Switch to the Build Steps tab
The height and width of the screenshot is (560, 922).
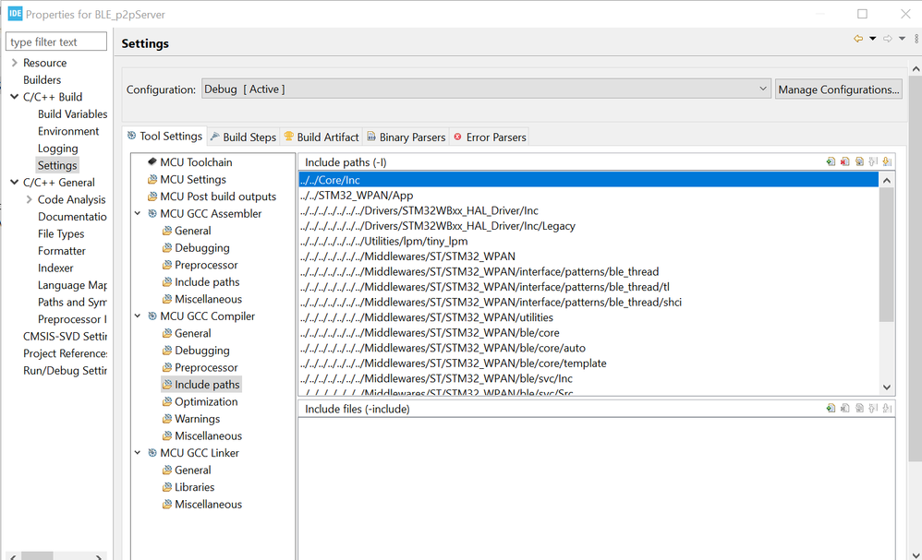[244, 137]
